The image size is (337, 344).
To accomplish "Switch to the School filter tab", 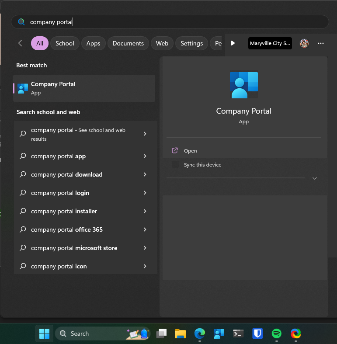I will pyautogui.click(x=65, y=43).
